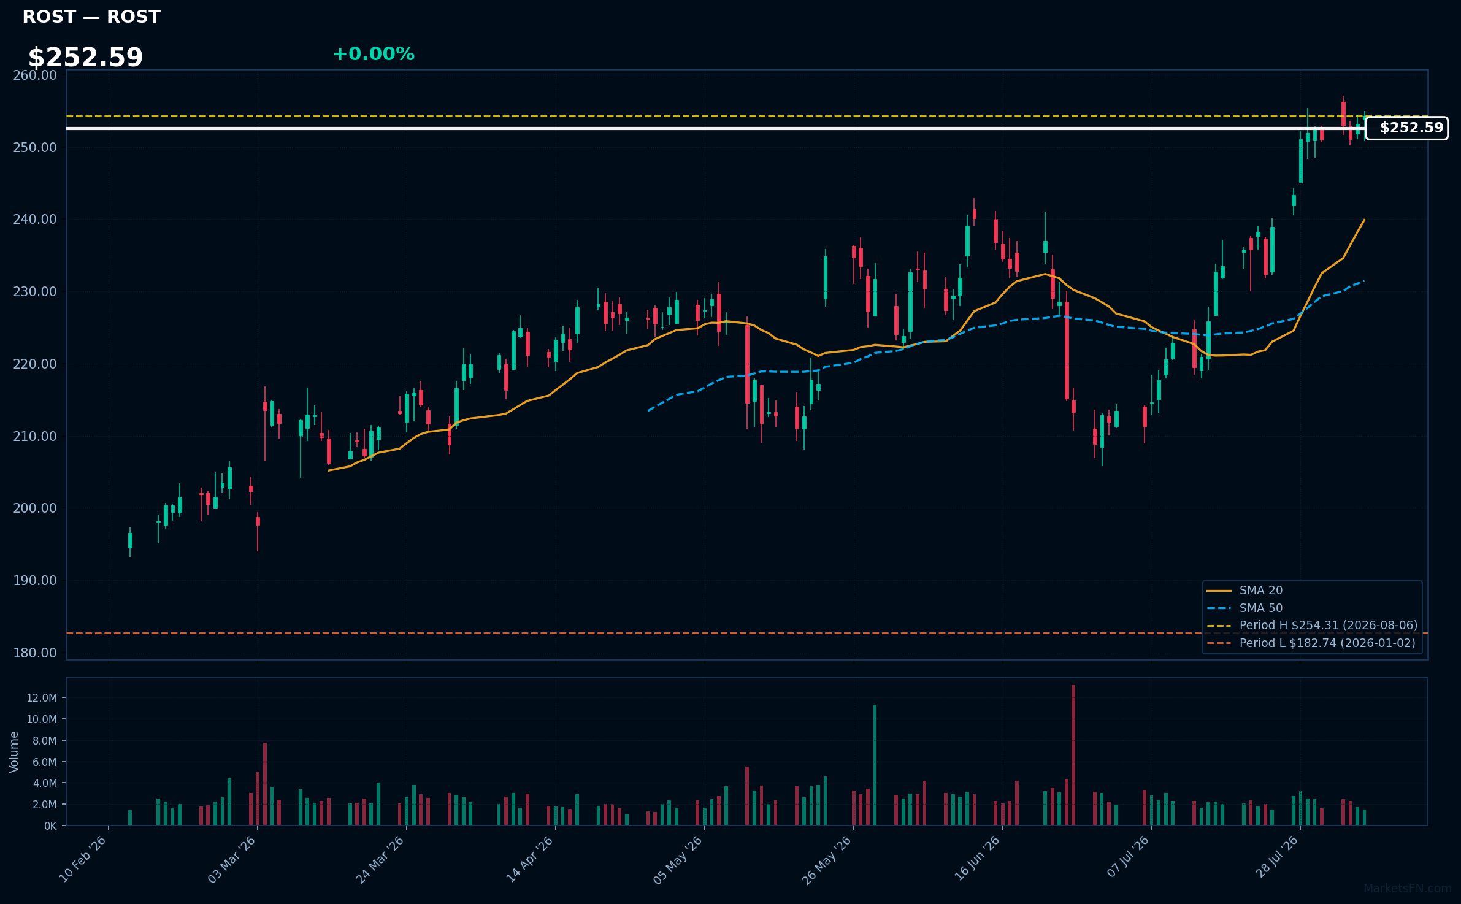Click the blue dashed SMA 50 legend sample
Viewport: 1461px width, 904px height.
point(1219,608)
